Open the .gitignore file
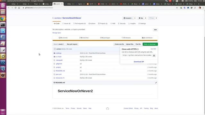205x115 pixels. point(59,64)
